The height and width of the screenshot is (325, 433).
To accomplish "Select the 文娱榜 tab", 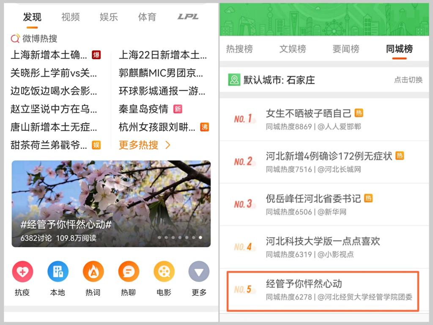I will 293,49.
